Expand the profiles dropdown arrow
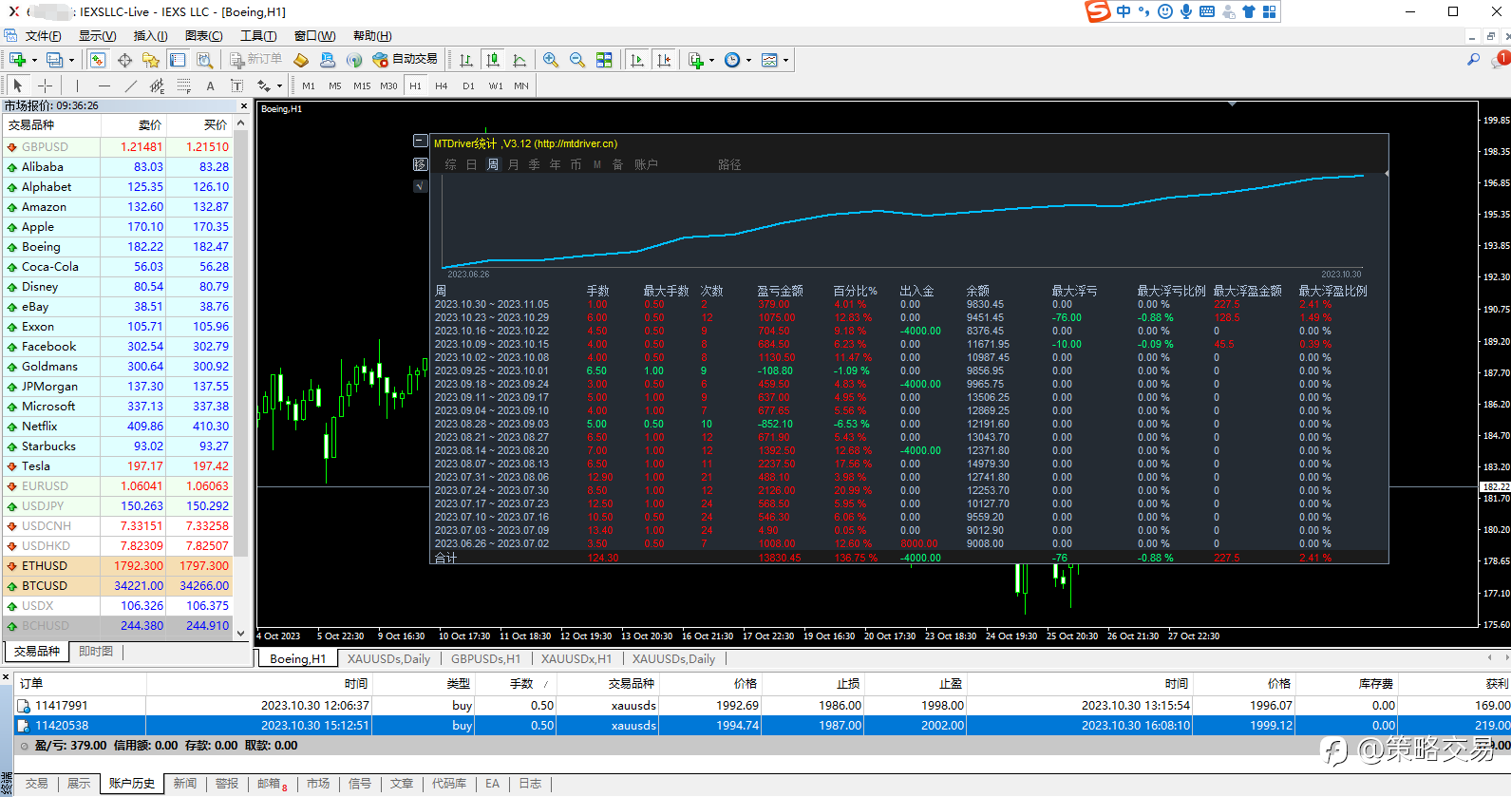 pos(72,60)
